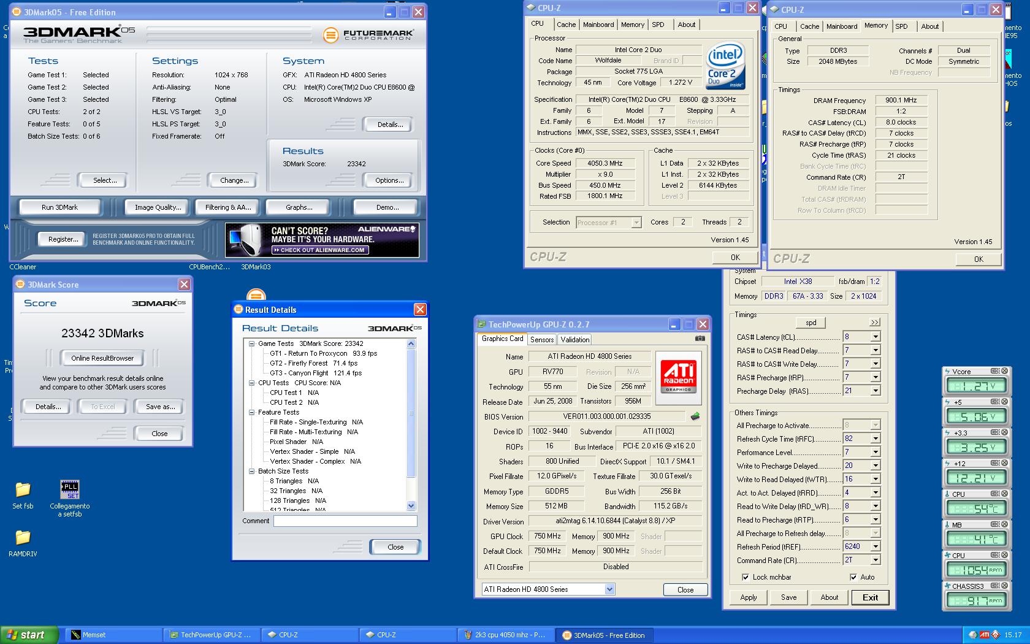Expand Memset timings with the >> button
Screen dimensions: 1030x644
(x=874, y=323)
